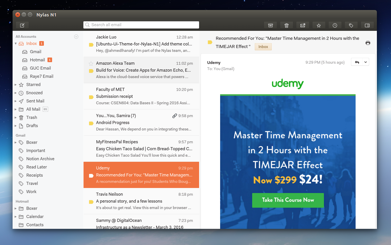Apply a label using the tag toolbar icon
Image resolution: width=391 pixels, height=245 pixels.
point(351,25)
